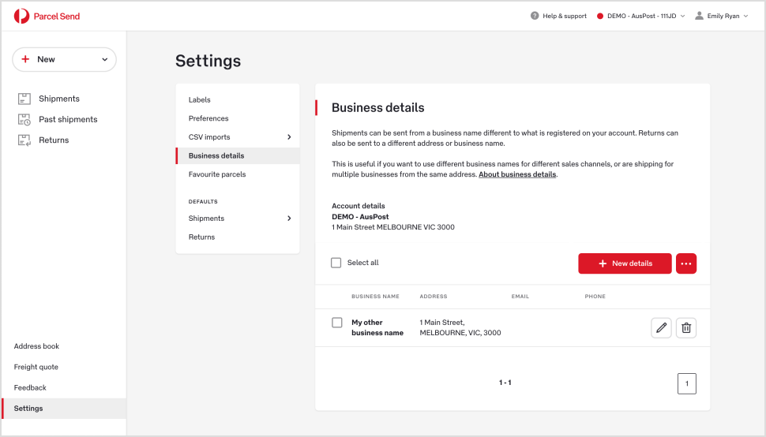The image size is (766, 437).
Task: Expand the Emily Ryan user menu
Action: [x=722, y=16]
